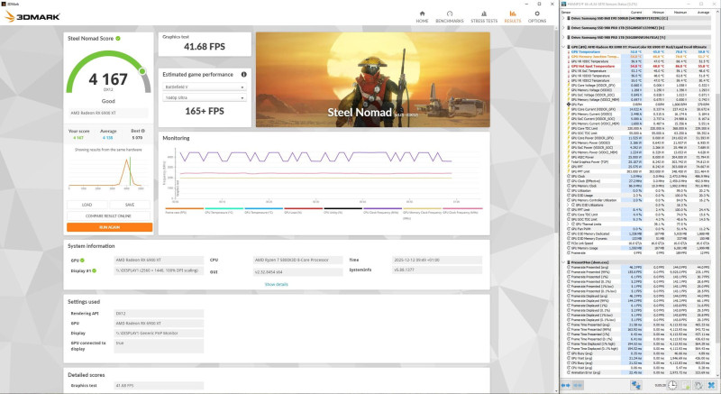Expand the GPU D3D Utilizations sub-node
This screenshot has height=394, width=721.
(x=570, y=205)
